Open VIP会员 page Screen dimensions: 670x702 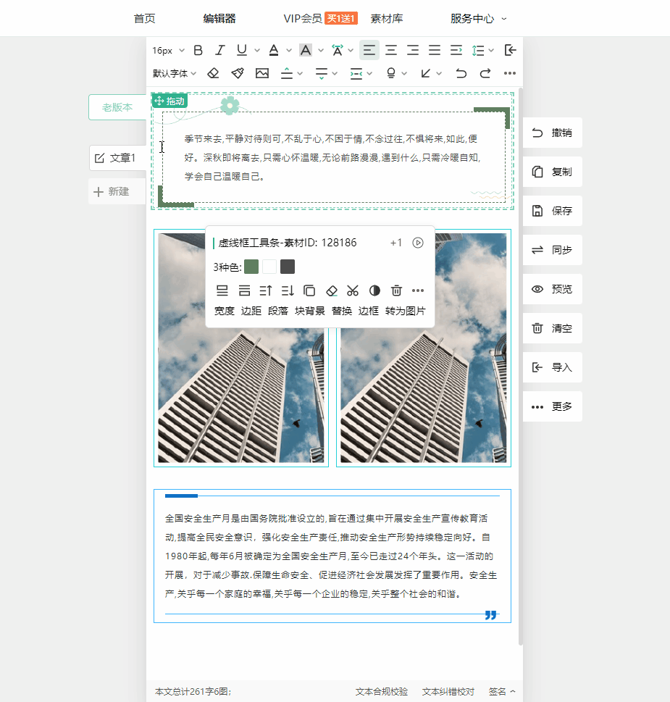(303, 18)
